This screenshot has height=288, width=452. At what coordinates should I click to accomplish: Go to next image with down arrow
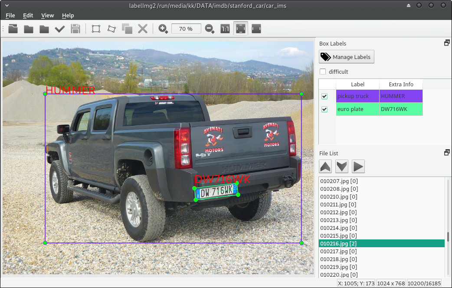(341, 167)
